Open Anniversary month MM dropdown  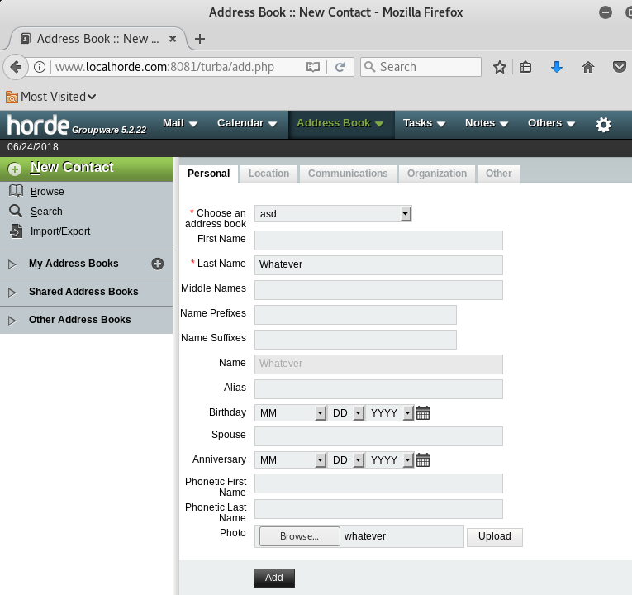(x=290, y=460)
